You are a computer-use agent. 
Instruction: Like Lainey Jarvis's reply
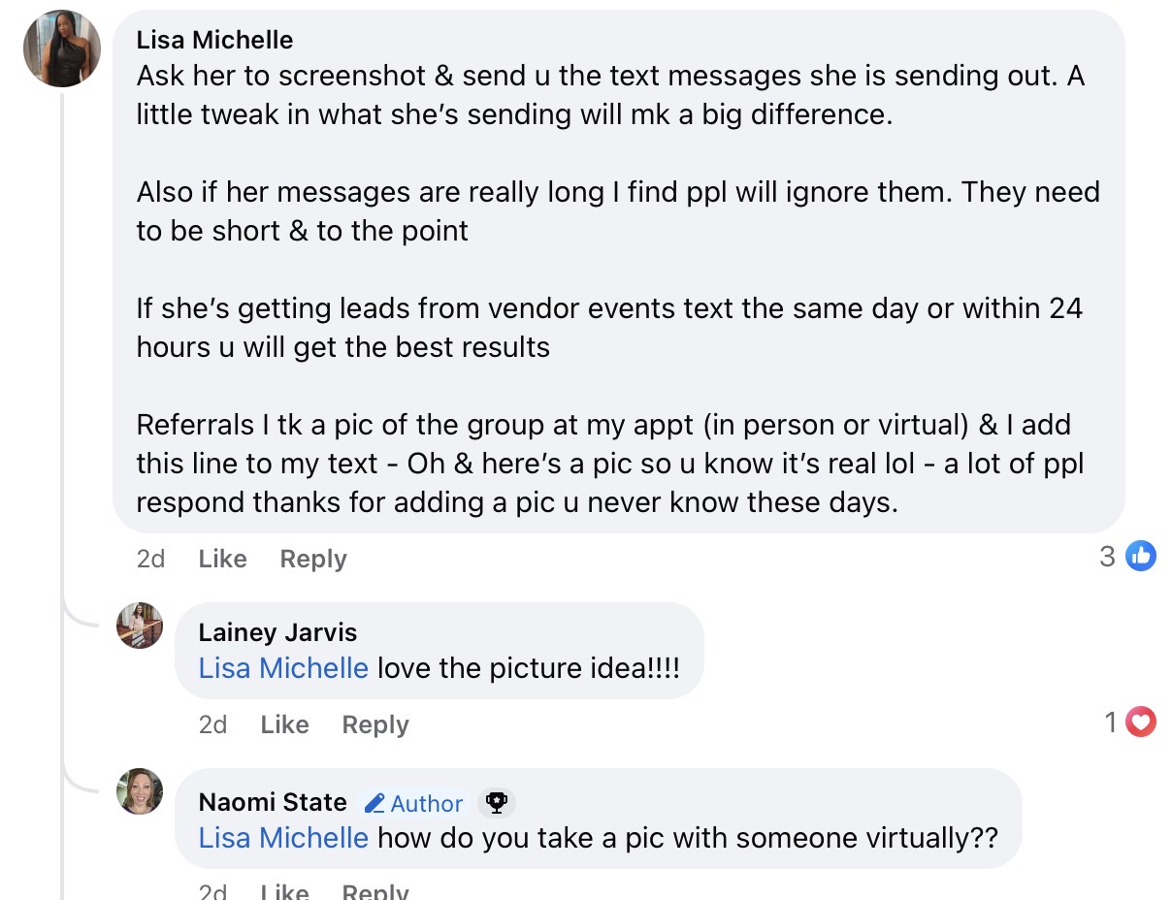click(x=284, y=724)
